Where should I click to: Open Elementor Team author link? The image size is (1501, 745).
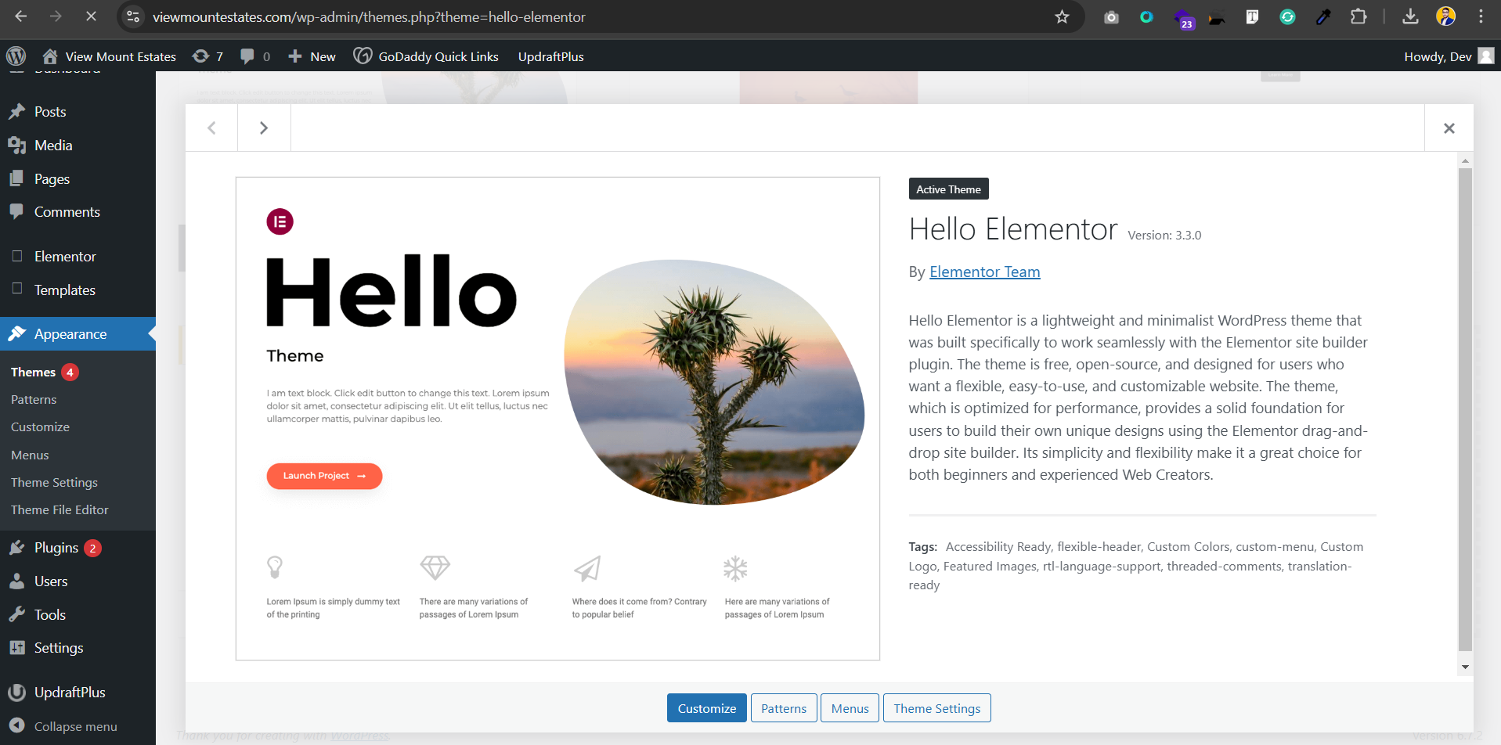click(x=984, y=272)
